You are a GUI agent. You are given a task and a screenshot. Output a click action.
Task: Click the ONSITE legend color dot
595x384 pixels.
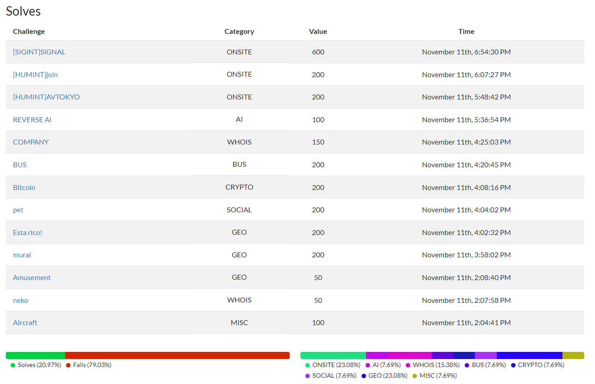click(x=308, y=365)
